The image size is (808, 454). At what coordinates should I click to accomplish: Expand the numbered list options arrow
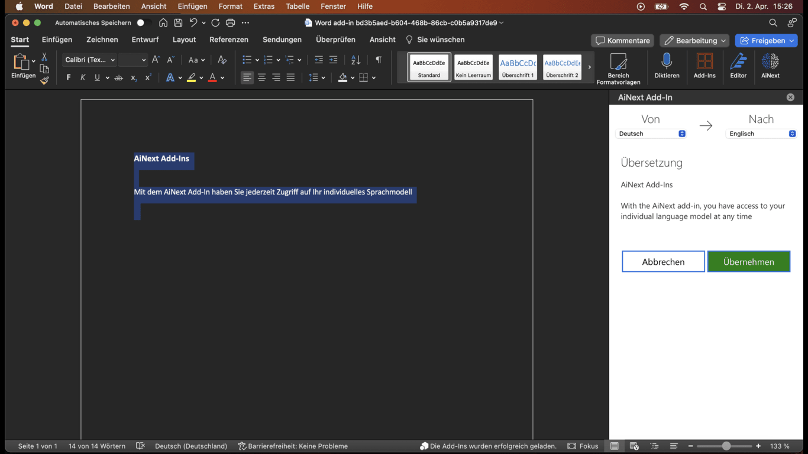[278, 60]
